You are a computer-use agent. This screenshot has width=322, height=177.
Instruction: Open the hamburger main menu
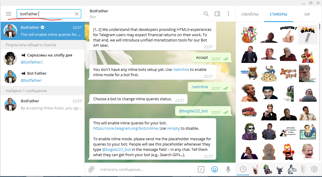tap(9, 14)
